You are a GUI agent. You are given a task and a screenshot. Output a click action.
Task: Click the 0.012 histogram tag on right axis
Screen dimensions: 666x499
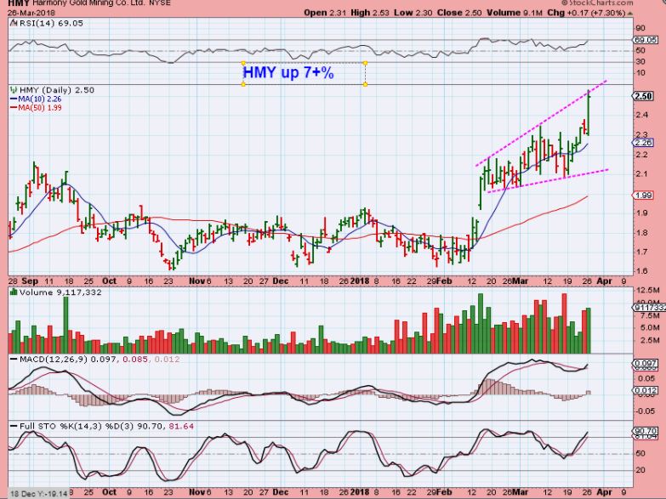[645, 390]
